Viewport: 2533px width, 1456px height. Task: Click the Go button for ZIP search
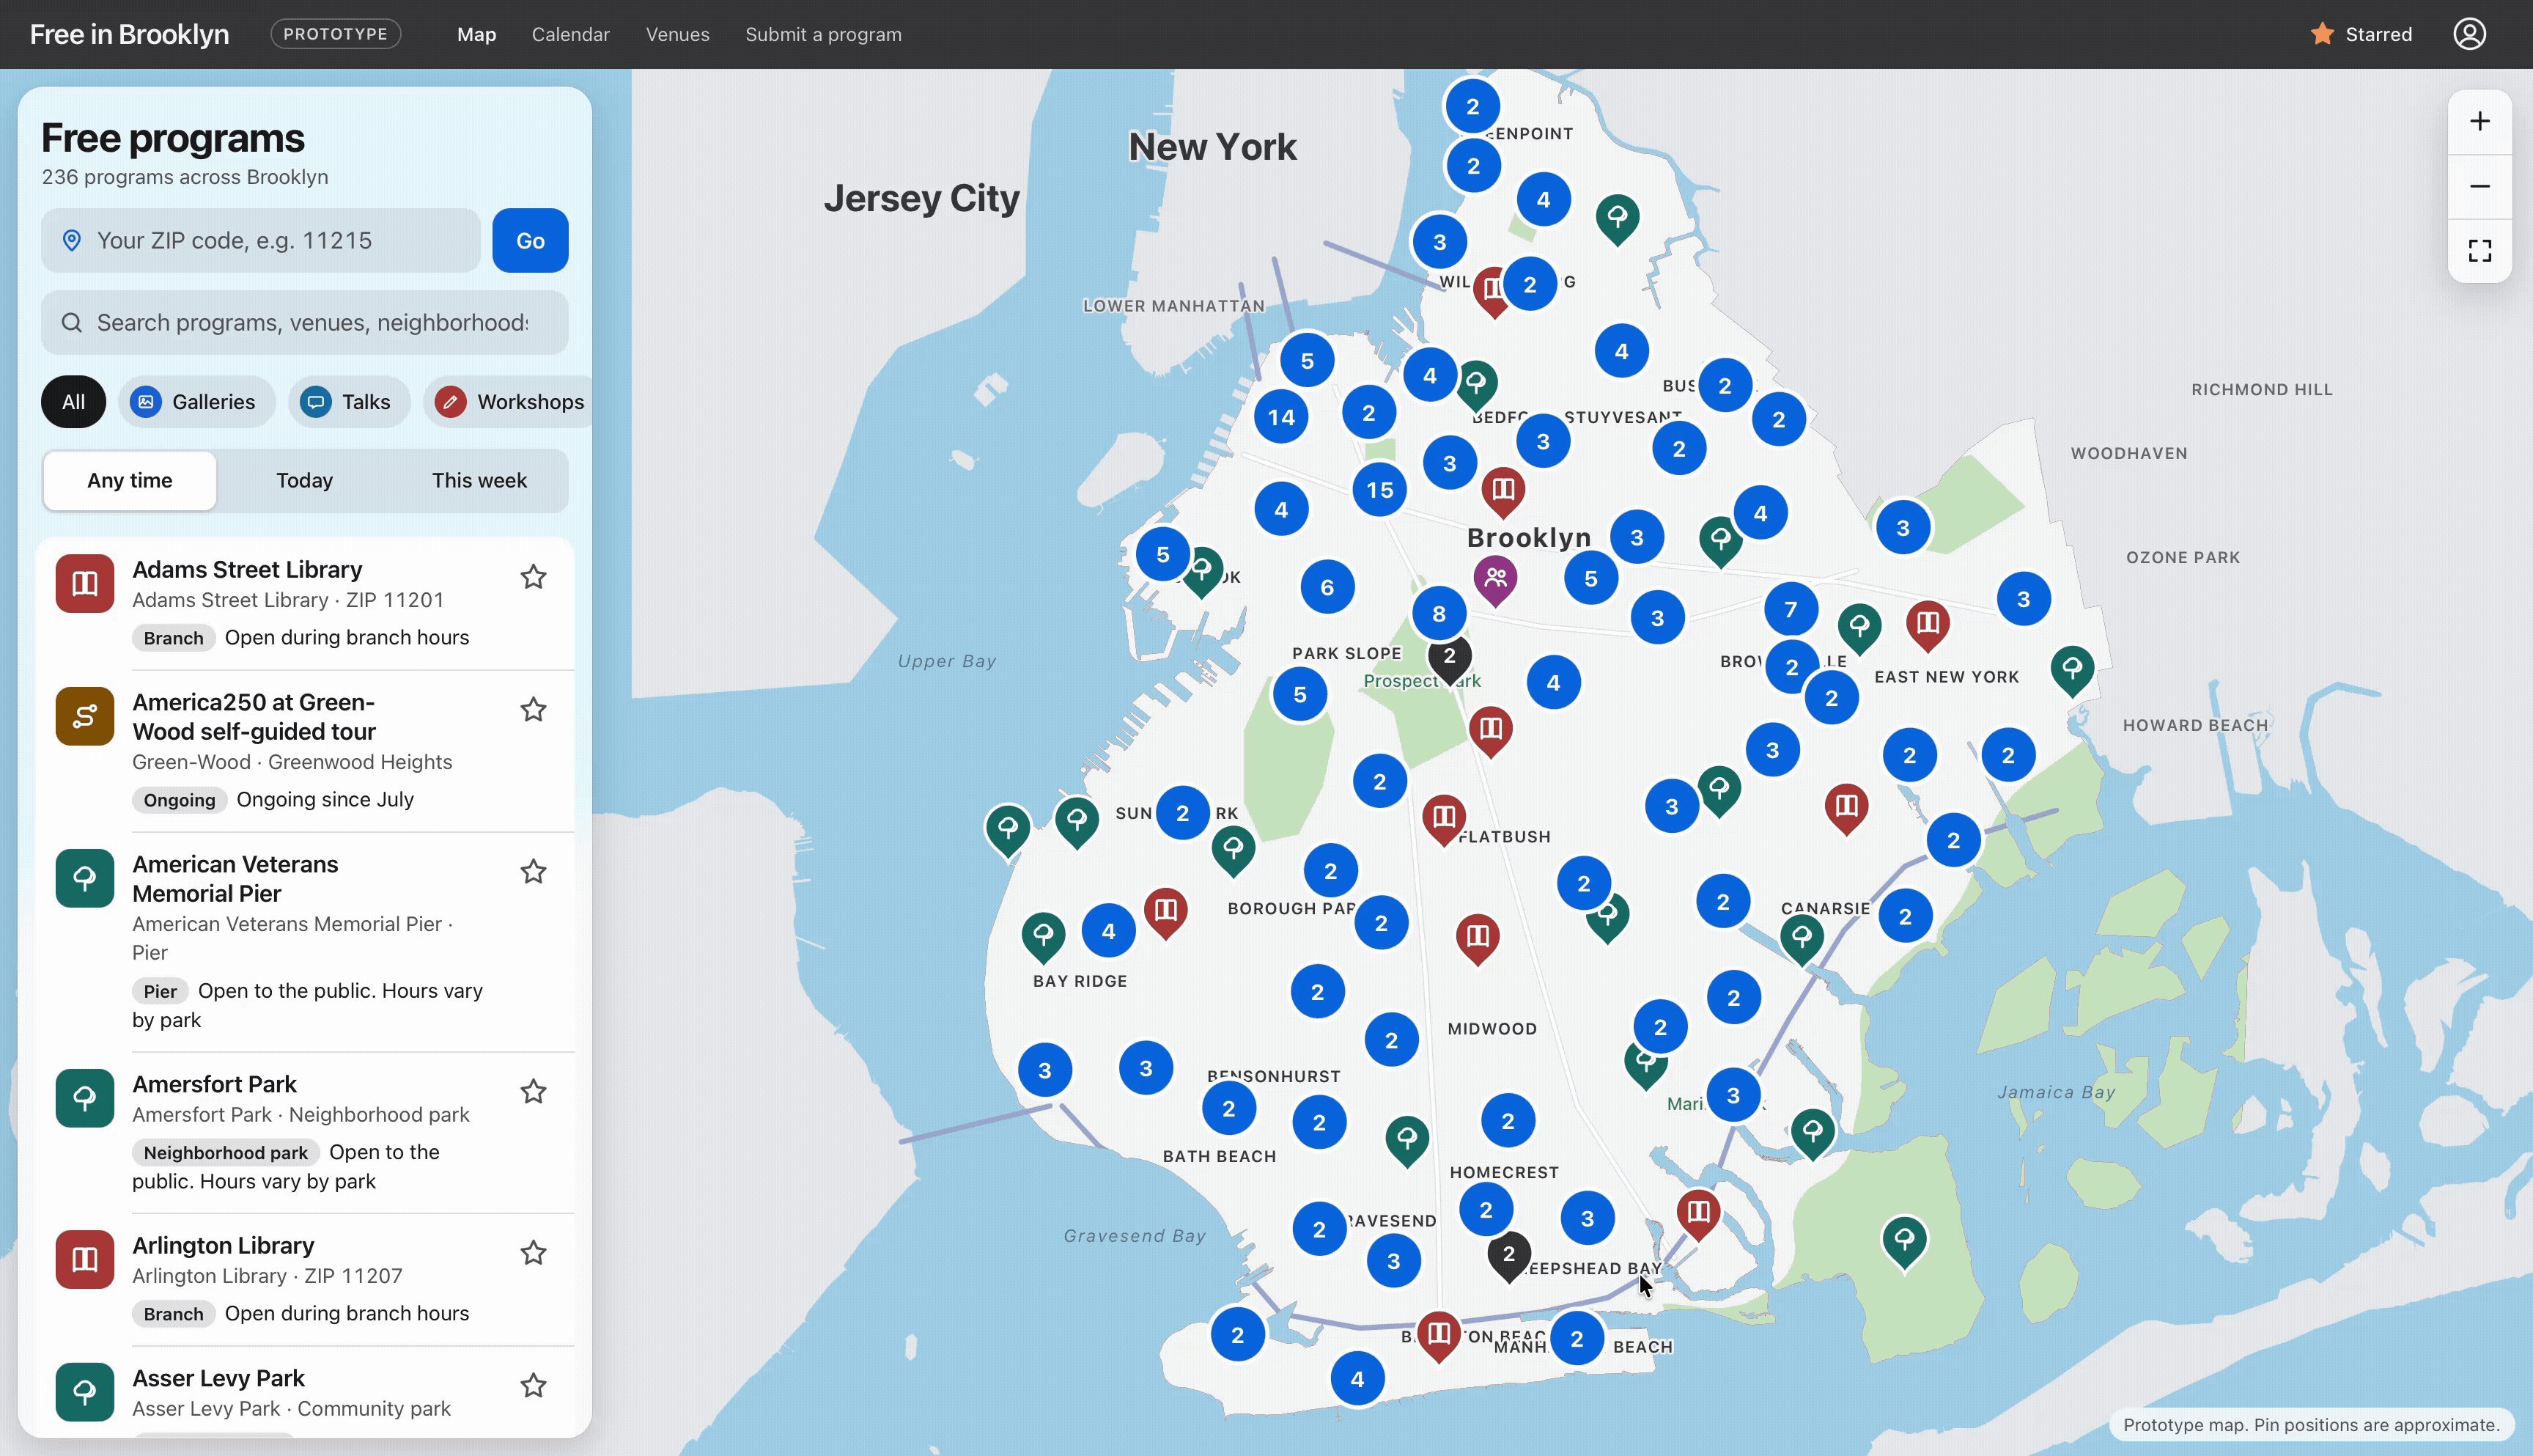(530, 241)
